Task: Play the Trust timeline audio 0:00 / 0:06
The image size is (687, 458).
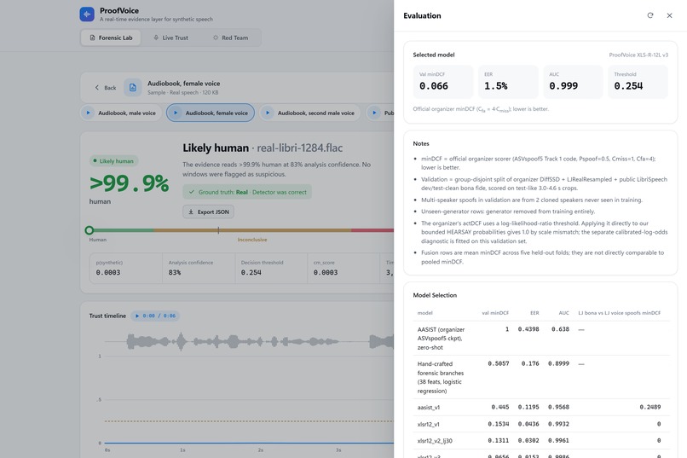Action: [155, 316]
